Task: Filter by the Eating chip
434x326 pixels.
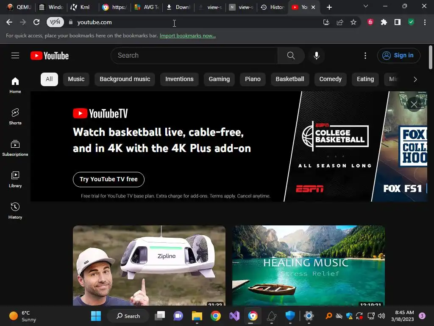Action: (x=365, y=79)
